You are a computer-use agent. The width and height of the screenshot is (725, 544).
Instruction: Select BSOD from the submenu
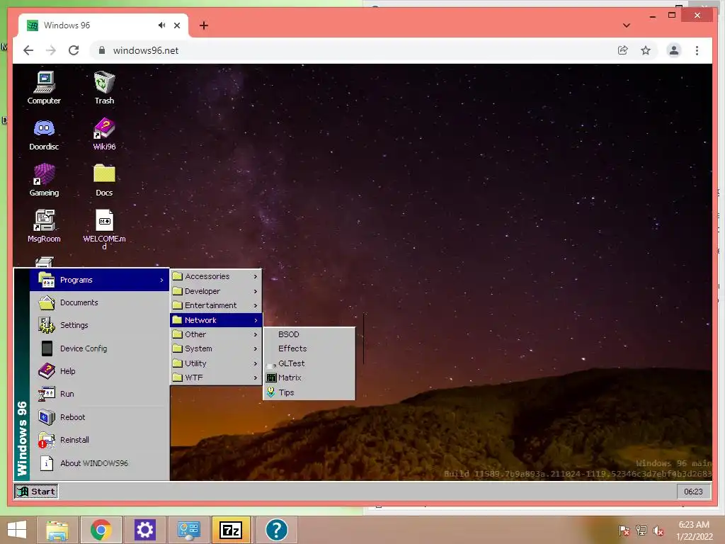309,334
